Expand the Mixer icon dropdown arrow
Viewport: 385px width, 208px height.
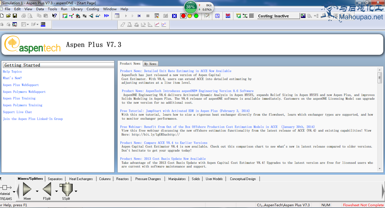(37, 191)
